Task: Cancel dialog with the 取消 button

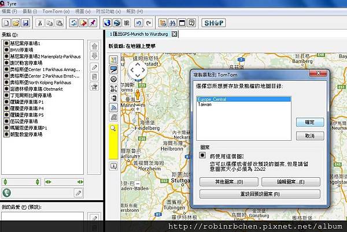Action: pos(310,136)
